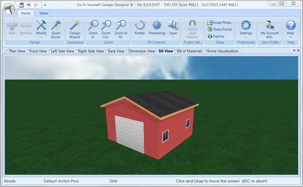
Task: Click the Email Photo button
Action: pyautogui.click(x=219, y=23)
